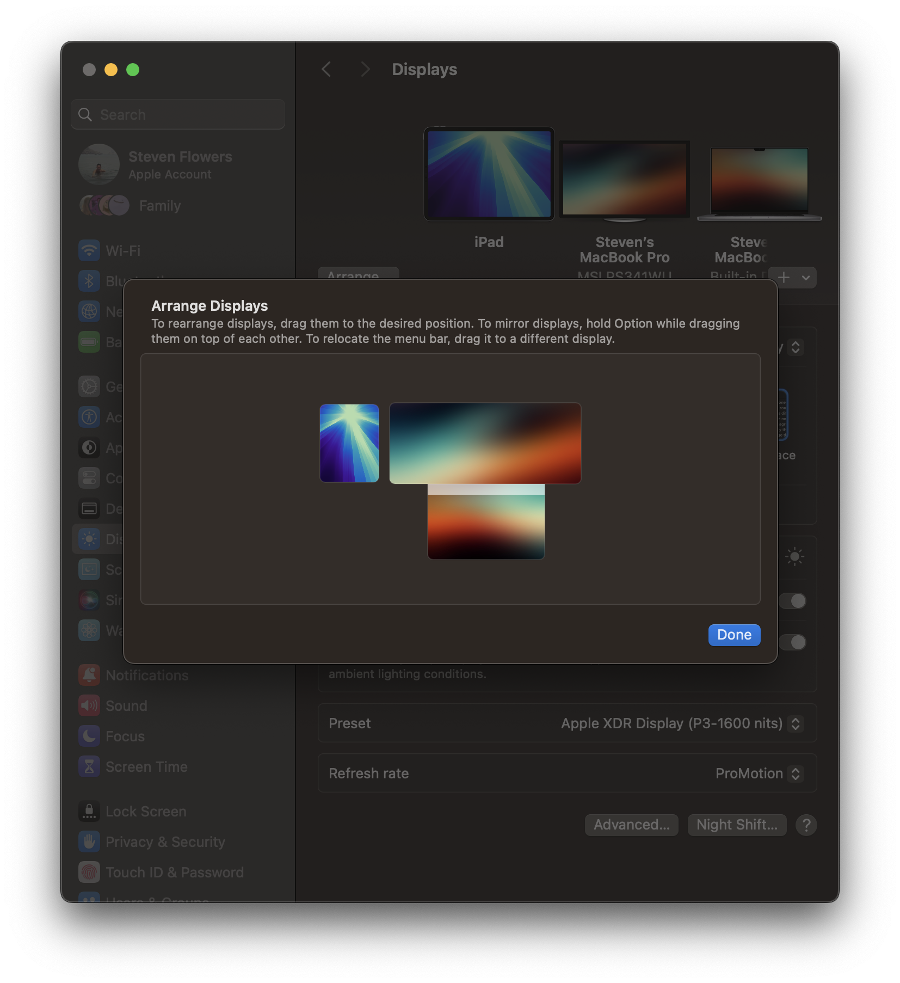Screen dimensions: 900x983
Task: Click the Control Center switches icon
Action: (89, 478)
